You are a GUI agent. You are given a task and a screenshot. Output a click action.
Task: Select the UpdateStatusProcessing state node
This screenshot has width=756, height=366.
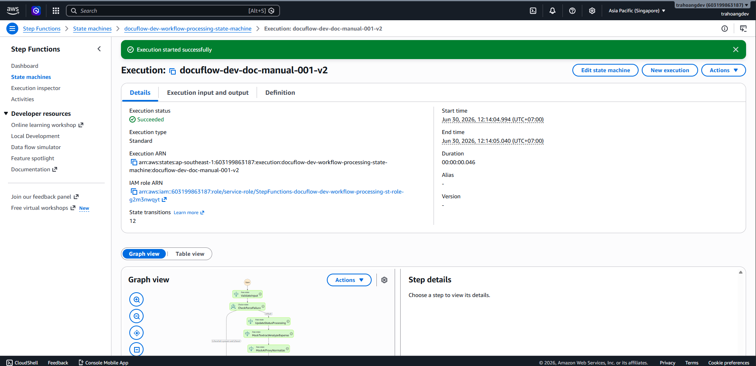pos(269,322)
